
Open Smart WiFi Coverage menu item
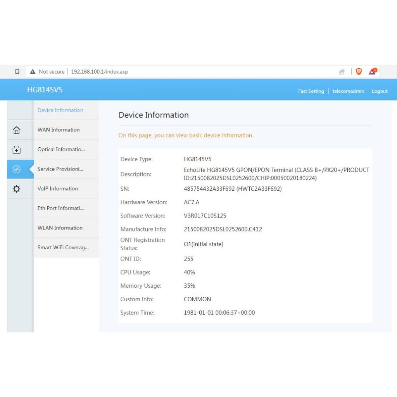[x=63, y=248]
